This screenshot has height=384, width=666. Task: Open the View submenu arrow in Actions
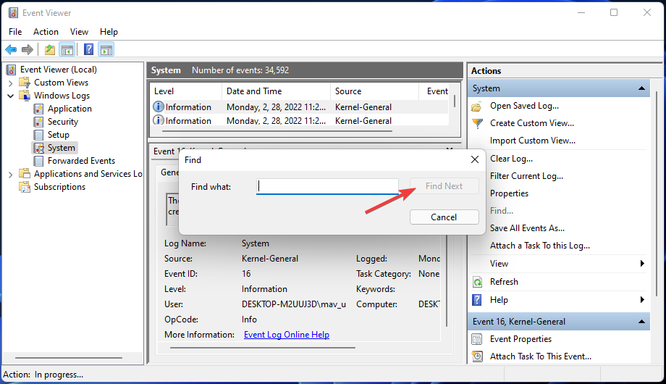point(642,264)
